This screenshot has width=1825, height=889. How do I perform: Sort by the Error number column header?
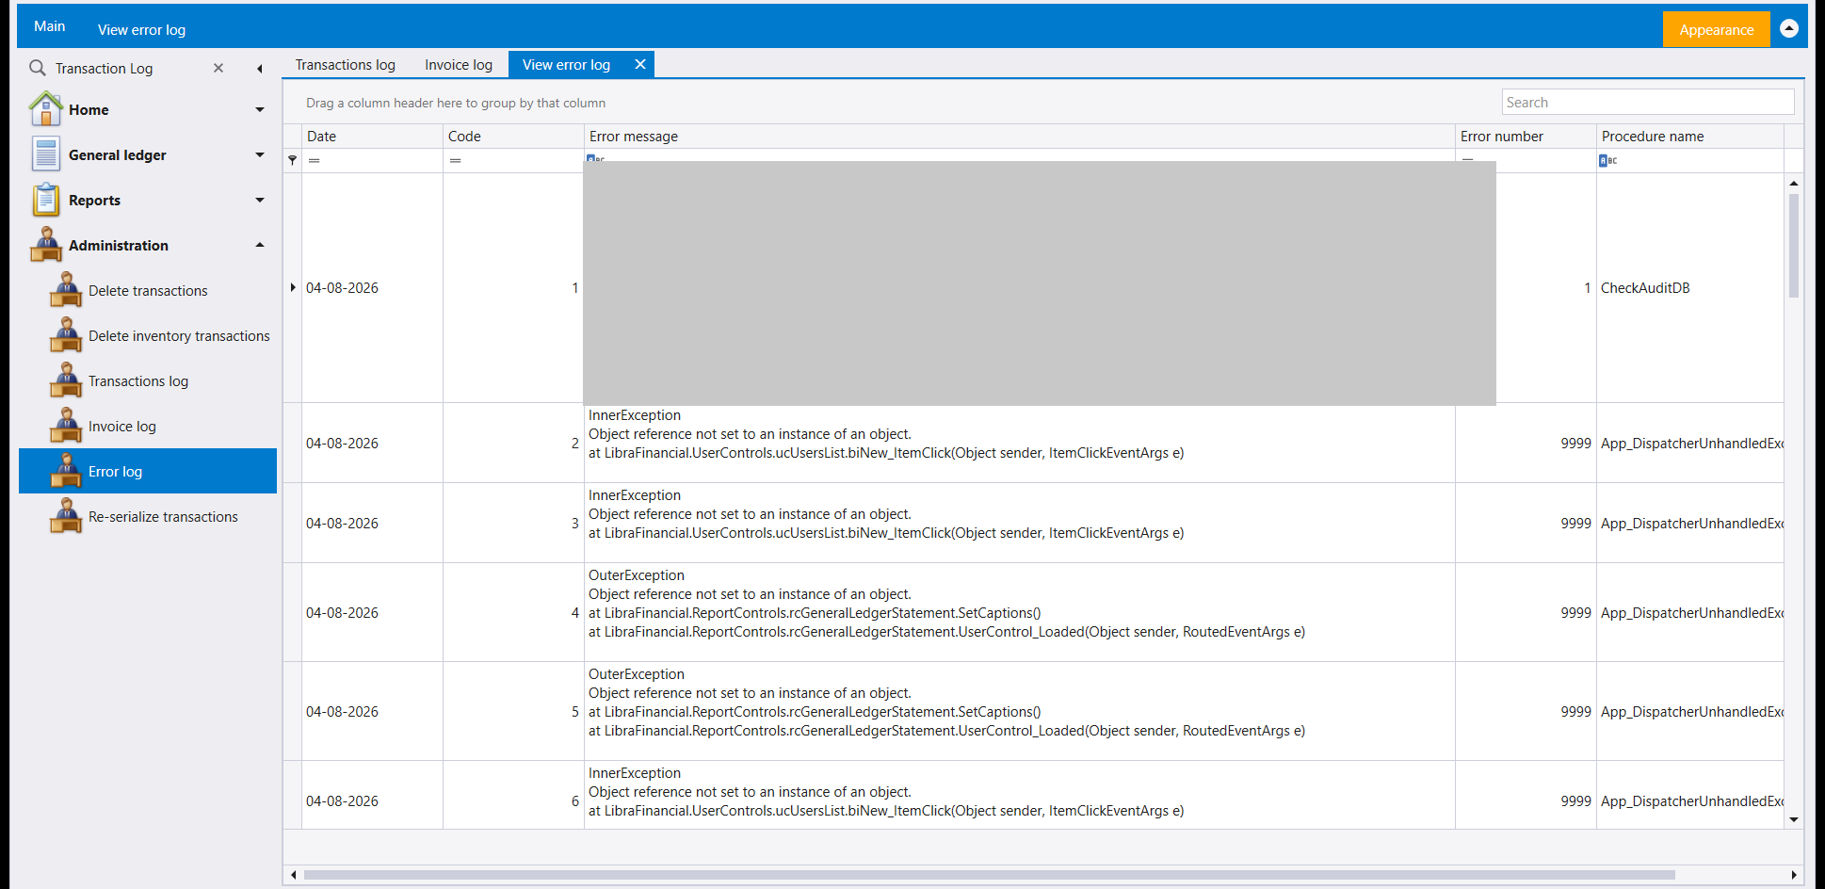pos(1526,136)
